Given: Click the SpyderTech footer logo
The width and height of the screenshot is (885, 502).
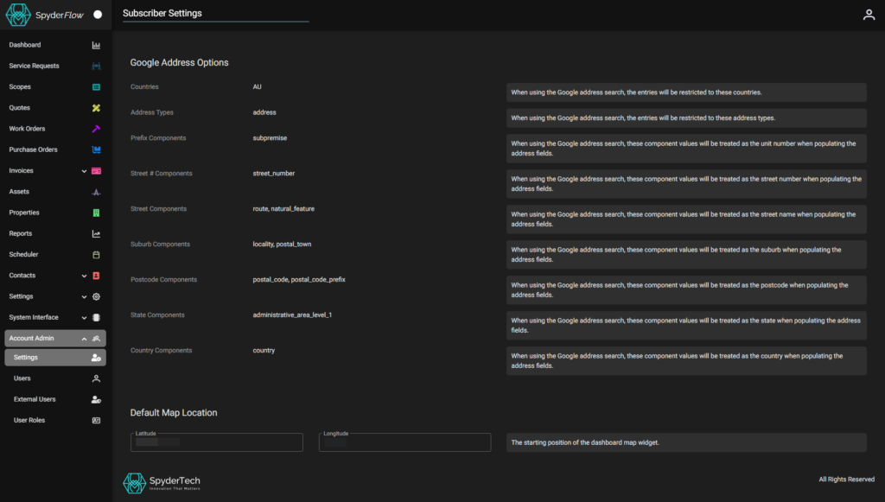Looking at the screenshot, I should pos(135,482).
